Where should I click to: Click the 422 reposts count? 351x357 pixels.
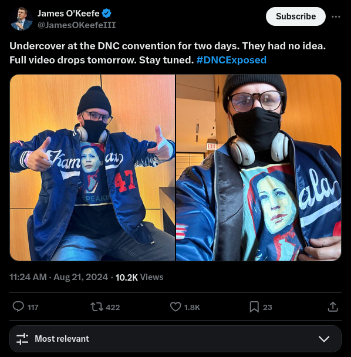(113, 307)
